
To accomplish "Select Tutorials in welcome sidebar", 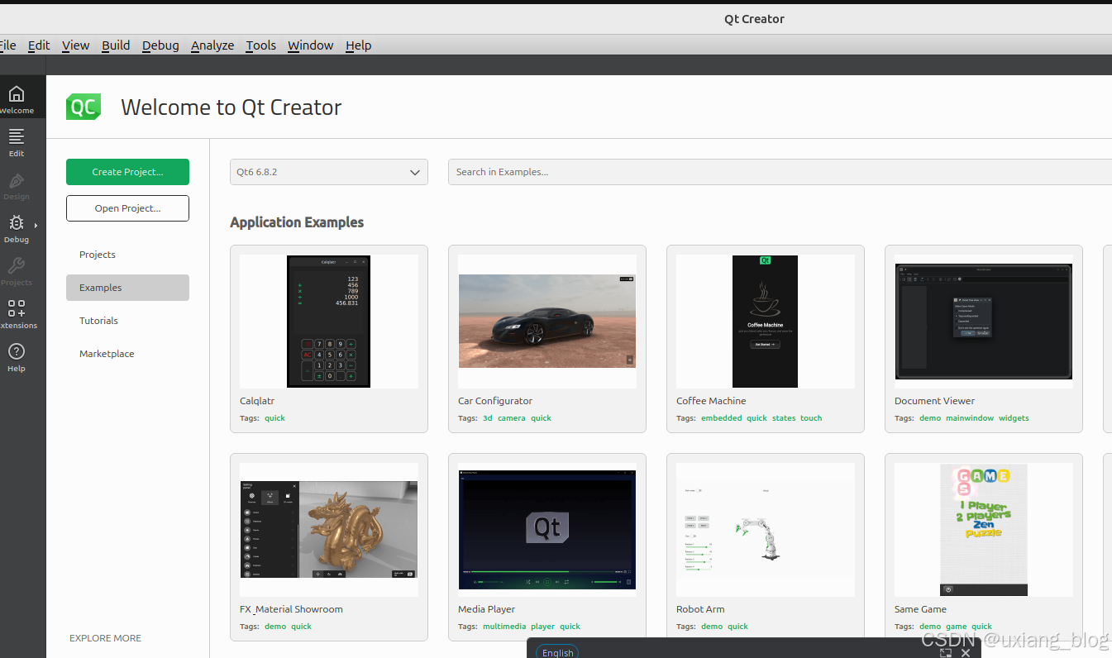I will tap(127, 321).
